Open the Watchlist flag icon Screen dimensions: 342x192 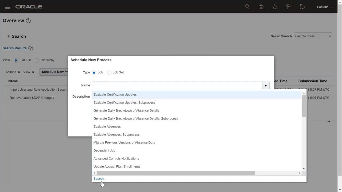coord(289,7)
